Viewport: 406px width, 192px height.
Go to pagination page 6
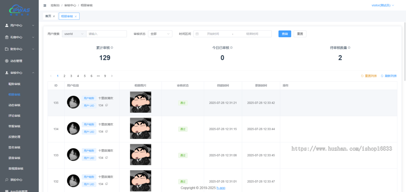coord(91,76)
